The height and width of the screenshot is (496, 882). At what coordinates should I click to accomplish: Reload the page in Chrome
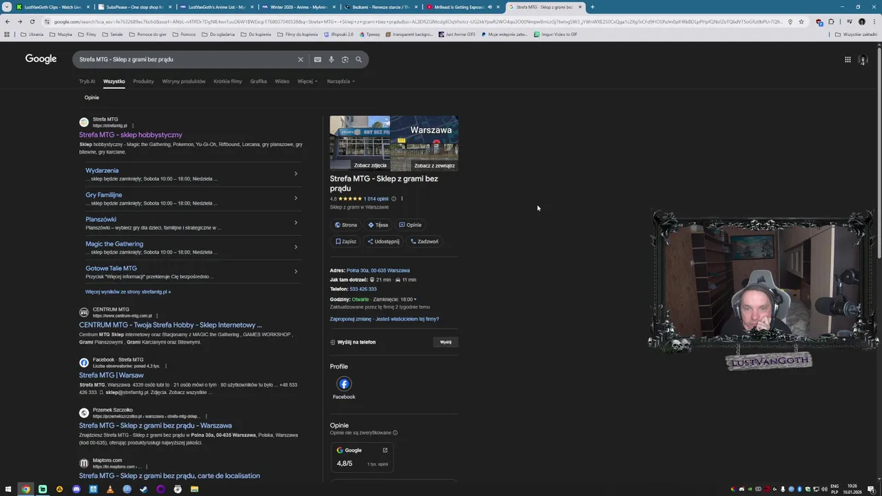(x=32, y=21)
